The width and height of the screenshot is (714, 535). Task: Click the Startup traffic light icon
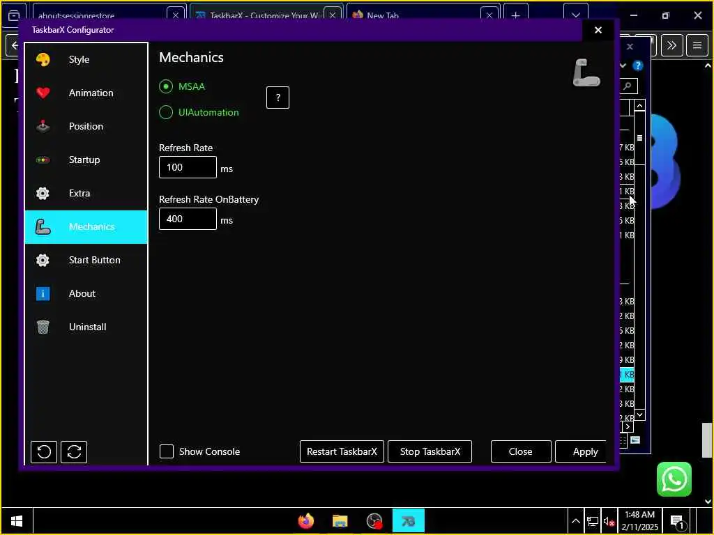(43, 160)
